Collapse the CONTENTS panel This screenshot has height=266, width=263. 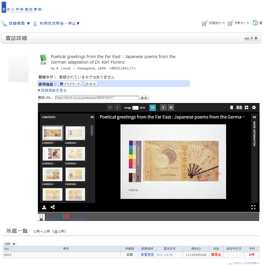tap(92, 117)
